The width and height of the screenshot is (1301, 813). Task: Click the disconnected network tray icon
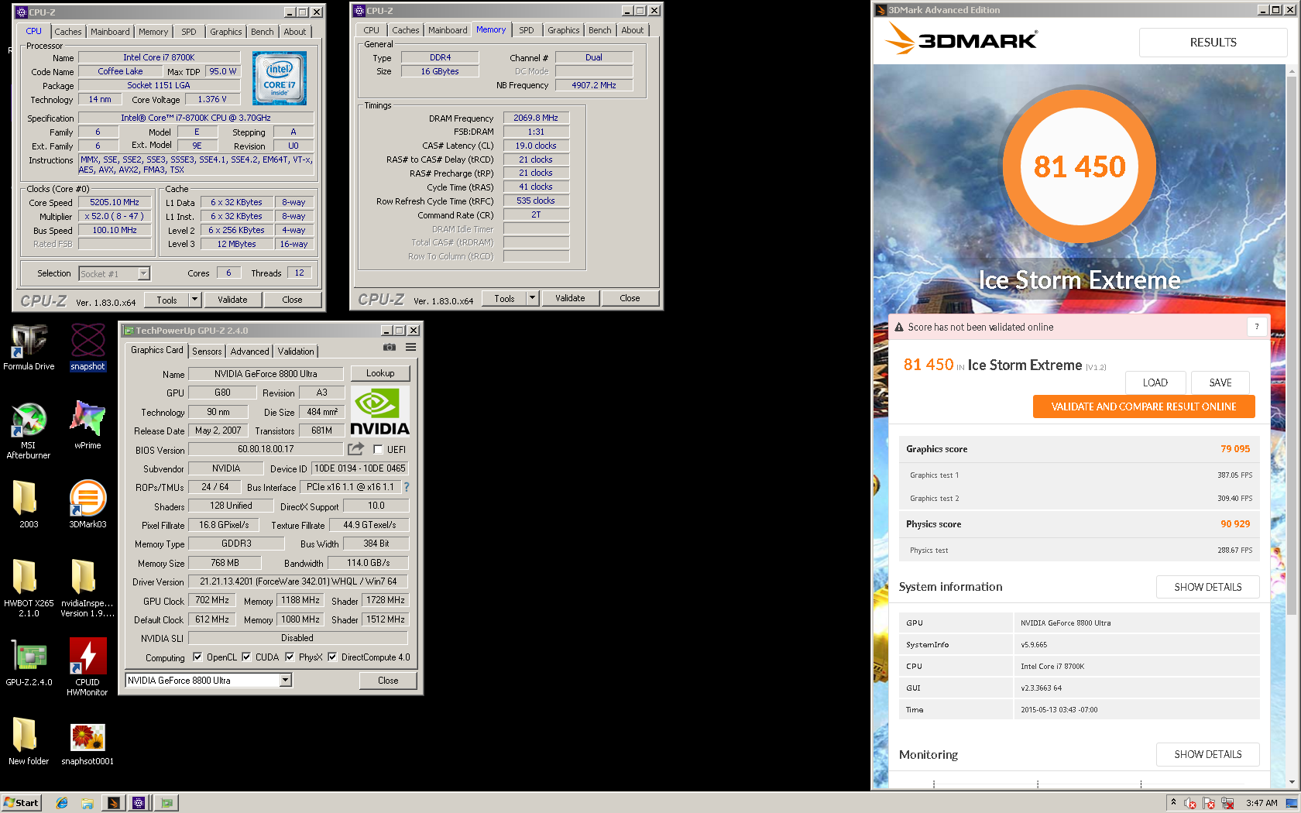tap(1227, 804)
